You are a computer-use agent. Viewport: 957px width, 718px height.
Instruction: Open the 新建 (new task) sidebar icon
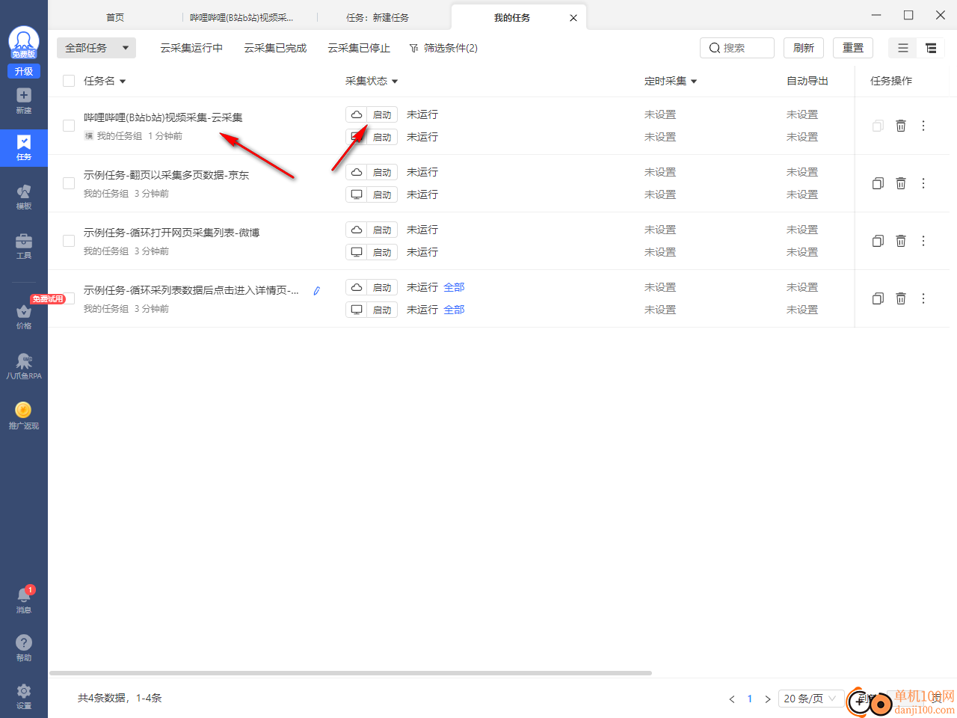pyautogui.click(x=24, y=101)
